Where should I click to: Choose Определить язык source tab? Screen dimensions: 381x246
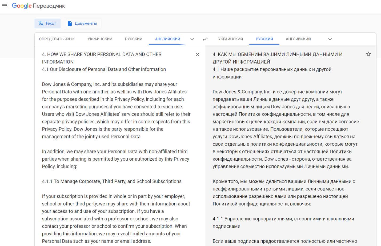[x=57, y=39]
